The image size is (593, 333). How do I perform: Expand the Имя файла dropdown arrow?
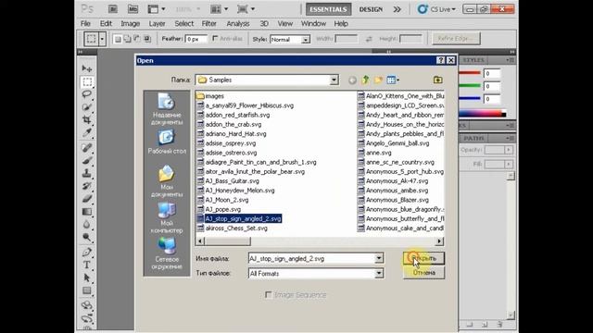click(379, 258)
